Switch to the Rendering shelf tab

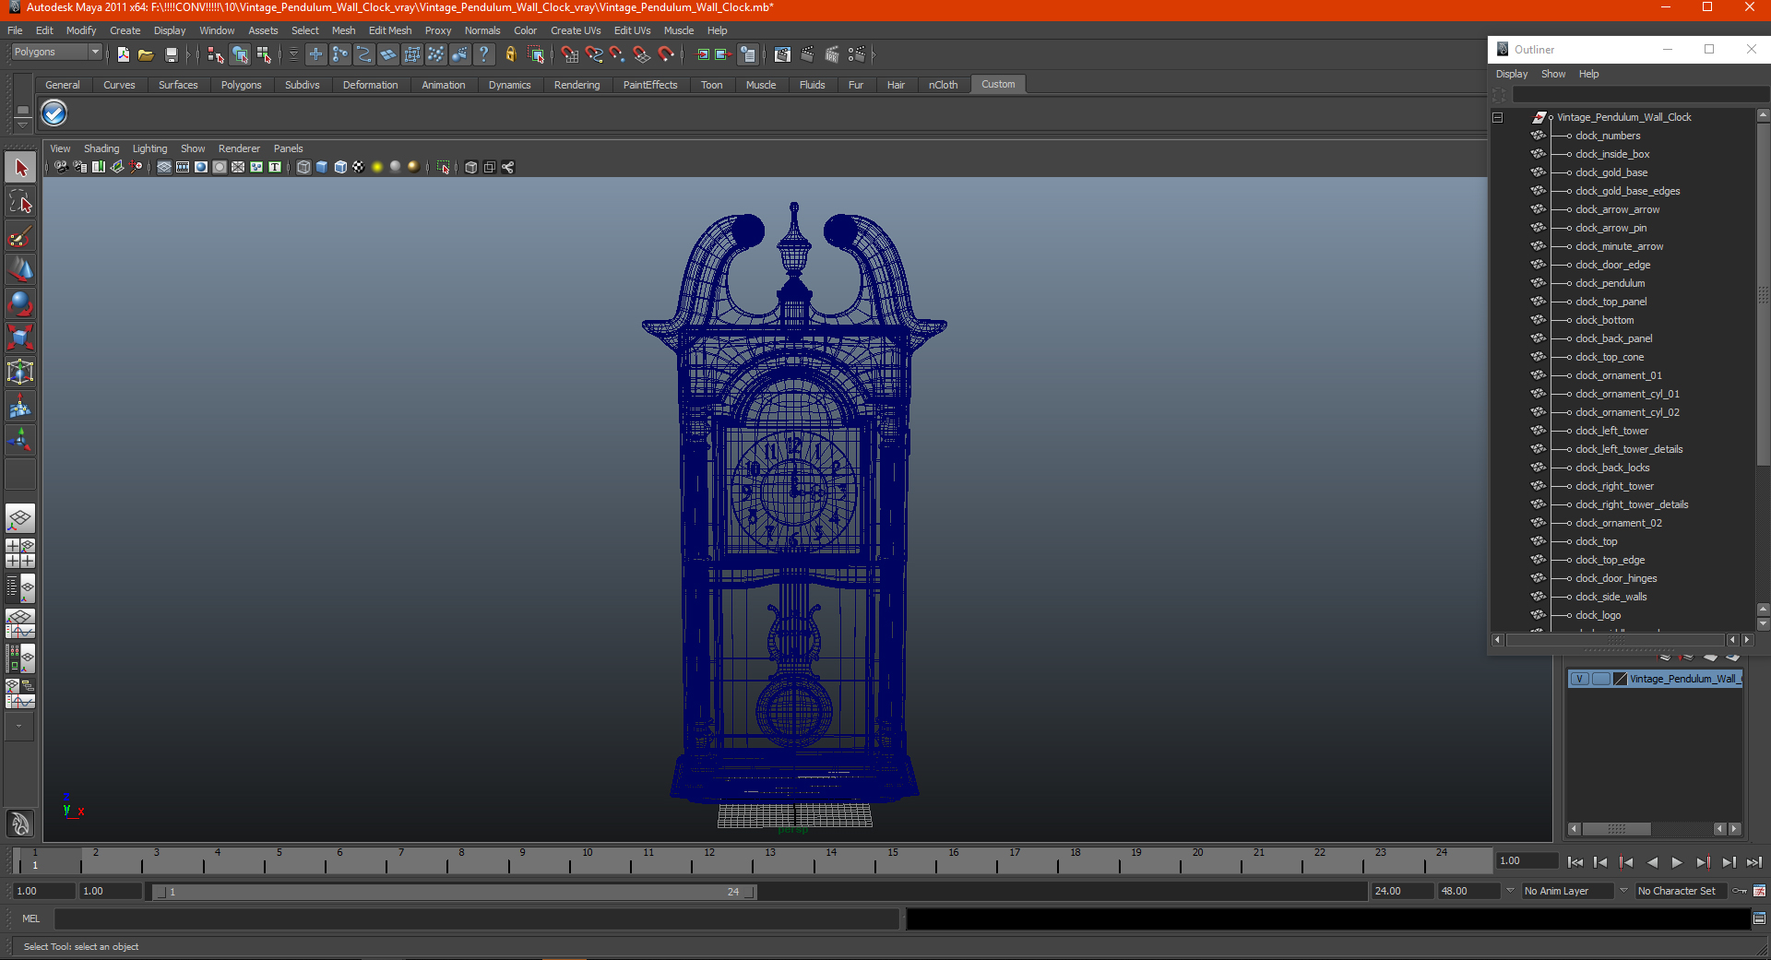[576, 85]
